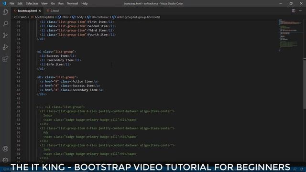Open the Extensions view

click(5, 59)
